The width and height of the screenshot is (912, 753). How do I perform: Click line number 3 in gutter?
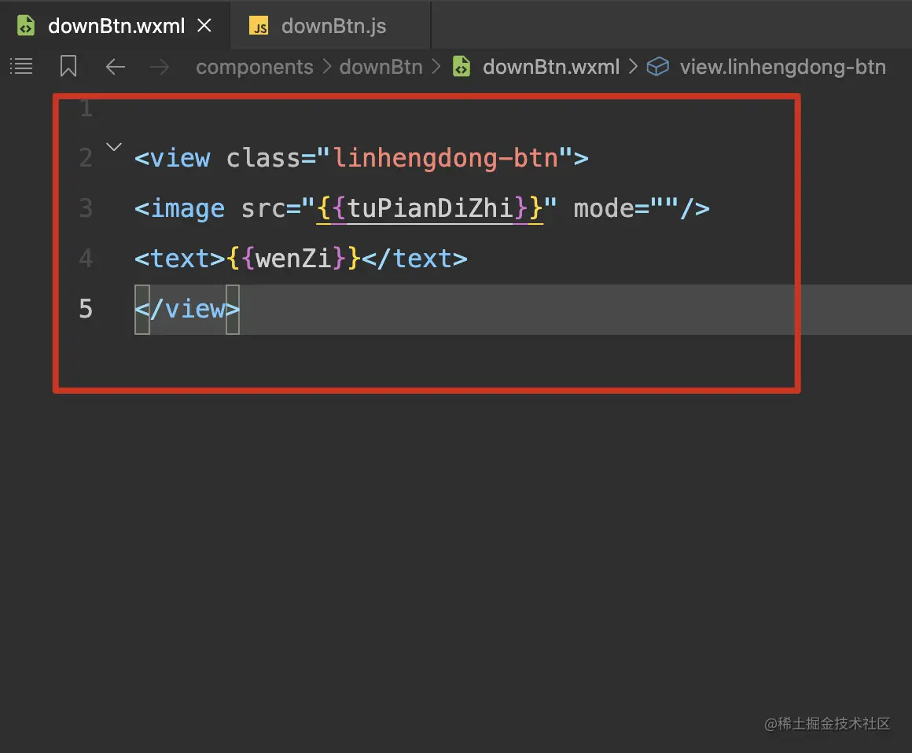click(x=86, y=208)
